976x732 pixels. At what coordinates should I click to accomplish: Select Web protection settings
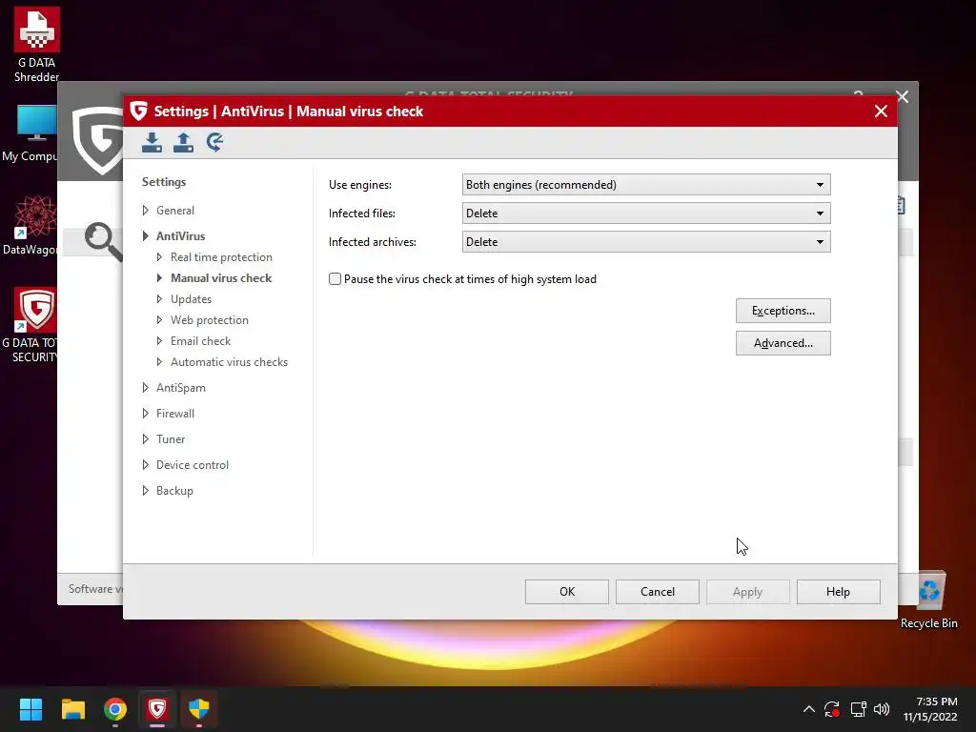[x=209, y=320]
